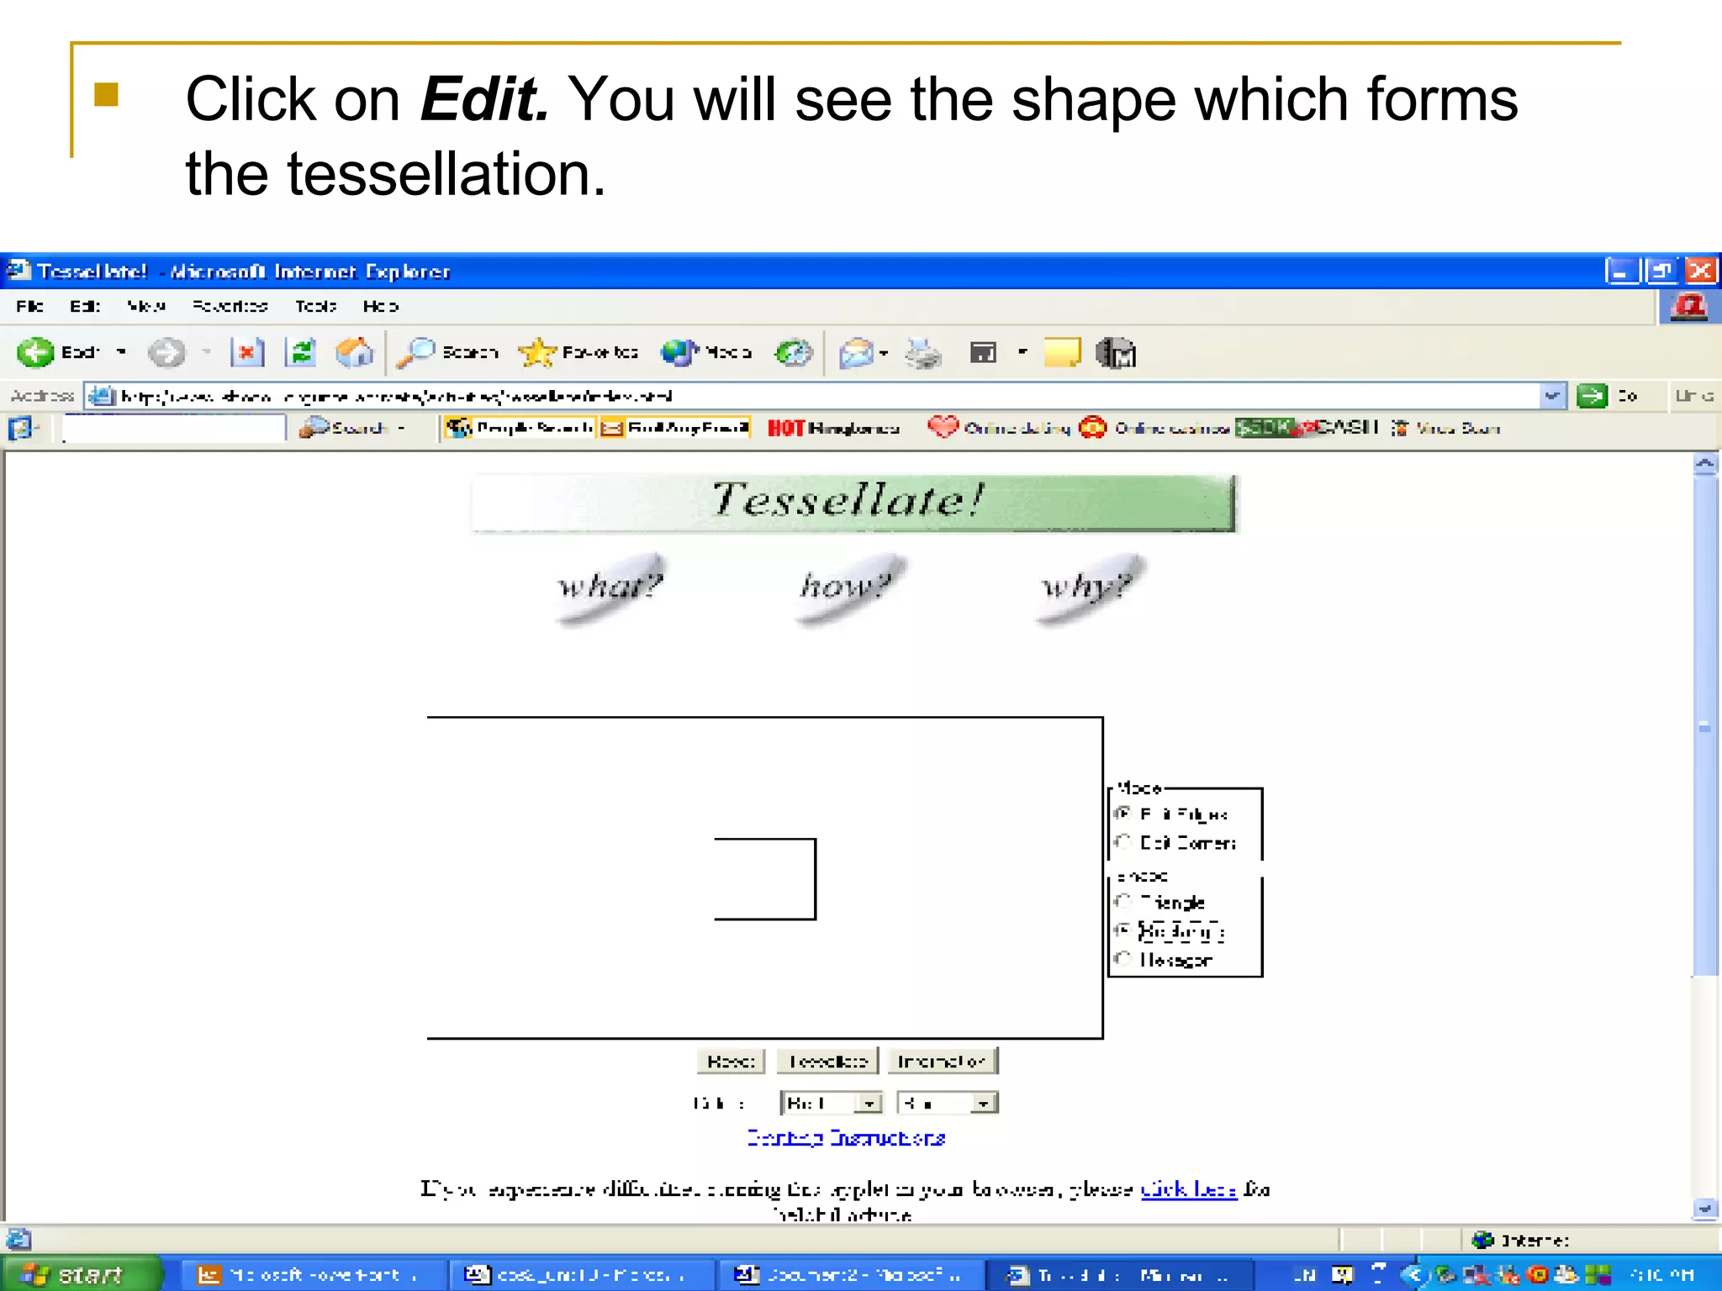
Task: Click the green Go arrow
Action: (x=1592, y=396)
